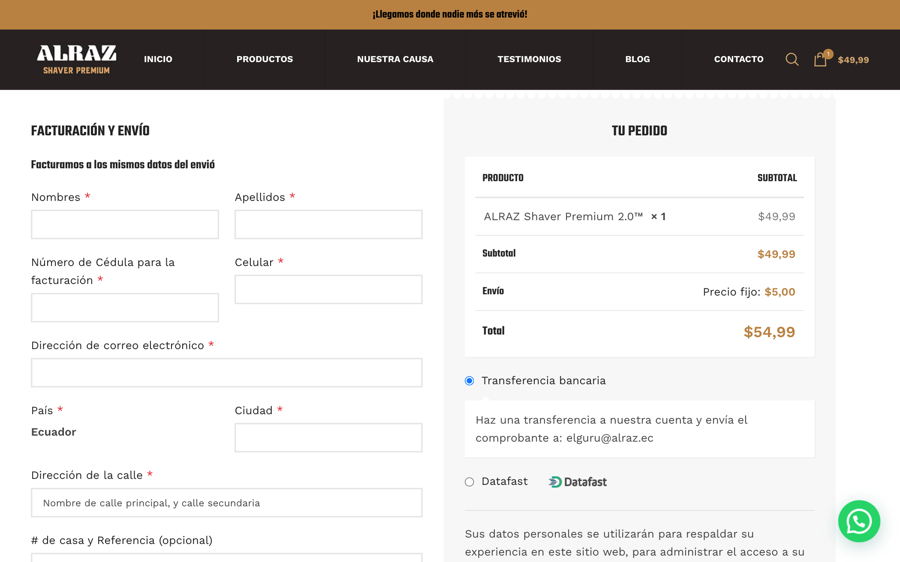Open the WhatsApp chat bubble

click(859, 521)
